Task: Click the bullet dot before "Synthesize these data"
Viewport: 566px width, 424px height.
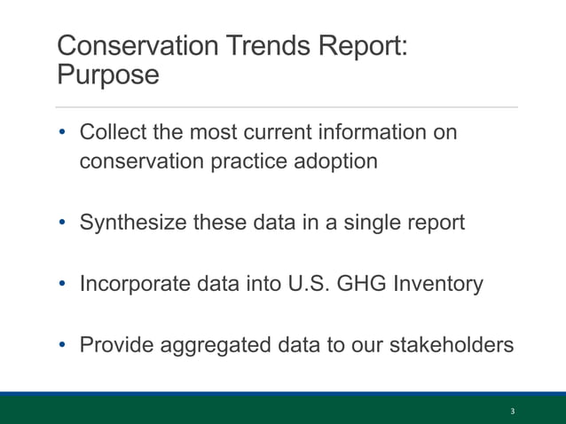Action: pyautogui.click(x=62, y=224)
